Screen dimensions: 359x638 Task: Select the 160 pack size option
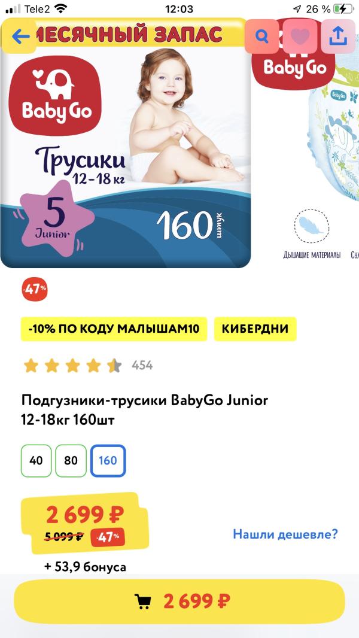(x=108, y=461)
